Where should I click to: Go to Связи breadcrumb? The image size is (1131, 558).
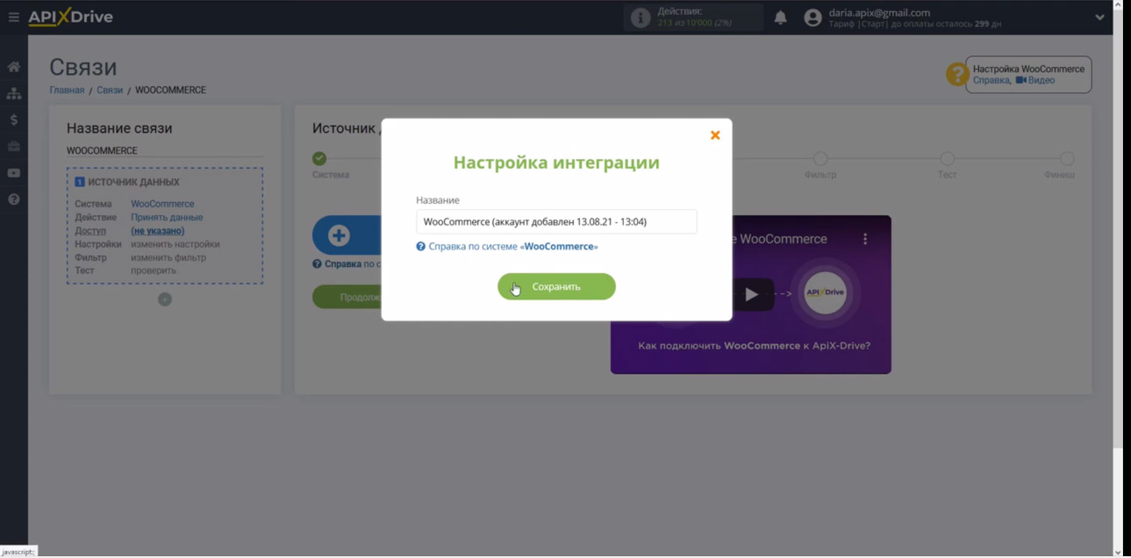click(x=110, y=90)
